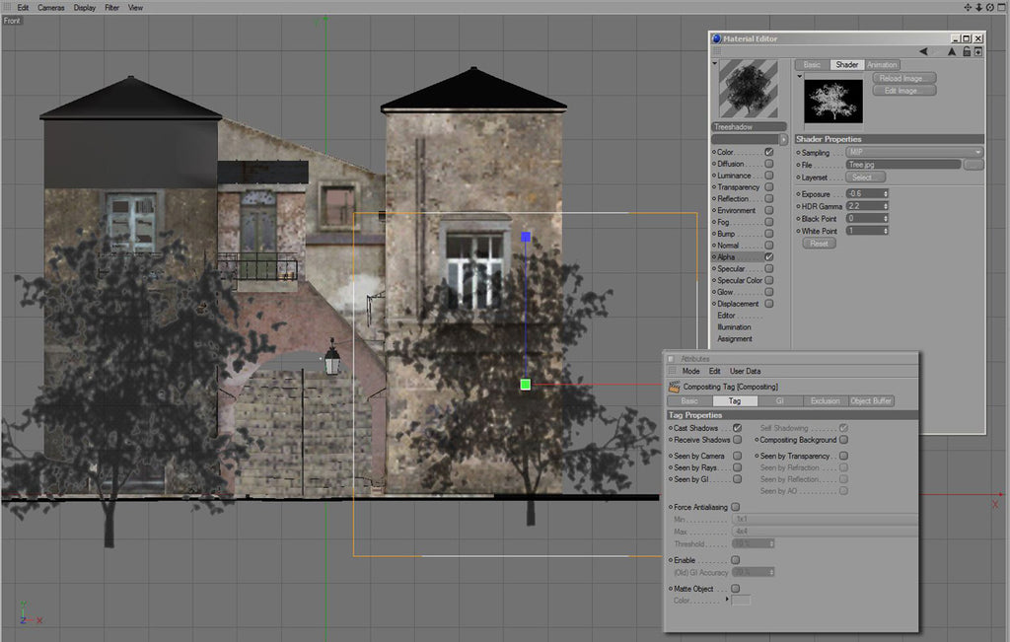Select the Compositing Tag icon in Attributes panel
Image resolution: width=1010 pixels, height=642 pixels.
coord(675,386)
